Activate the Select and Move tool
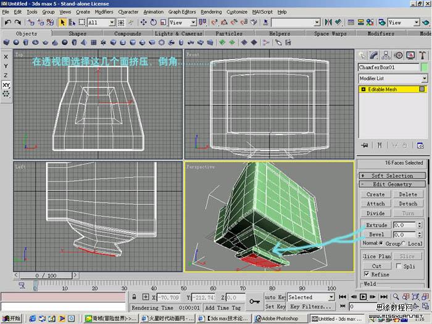Screen dimensions: 432x324 click(x=143, y=22)
